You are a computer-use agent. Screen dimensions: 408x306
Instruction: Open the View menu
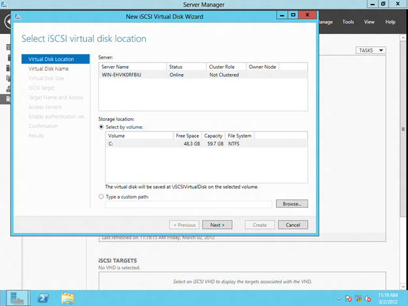coord(369,22)
